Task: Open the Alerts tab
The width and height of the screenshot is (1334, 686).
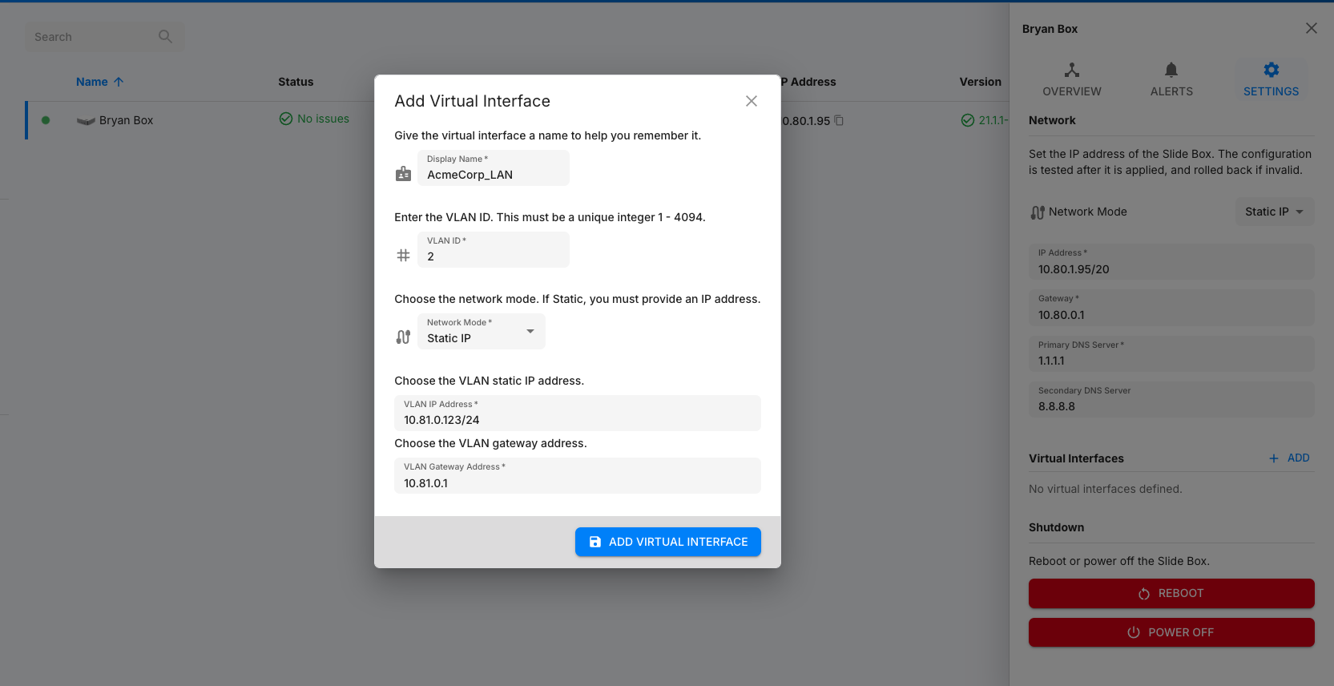Action: click(1171, 79)
